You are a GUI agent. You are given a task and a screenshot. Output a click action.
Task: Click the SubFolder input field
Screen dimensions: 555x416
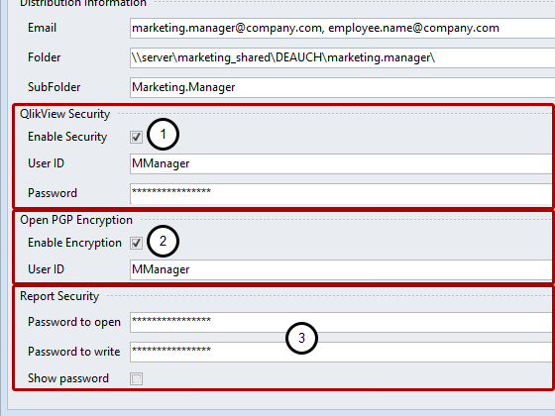[x=342, y=87]
